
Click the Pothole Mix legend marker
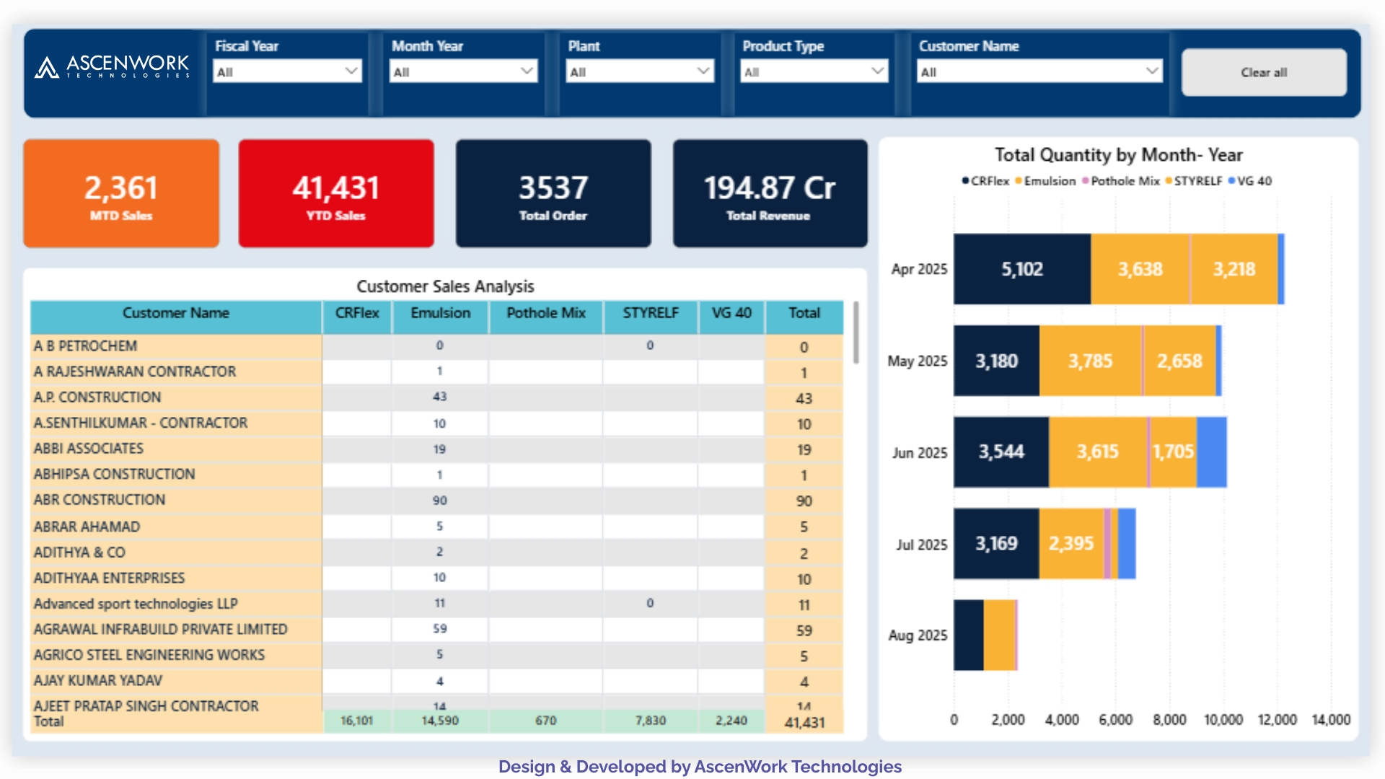coord(1086,181)
